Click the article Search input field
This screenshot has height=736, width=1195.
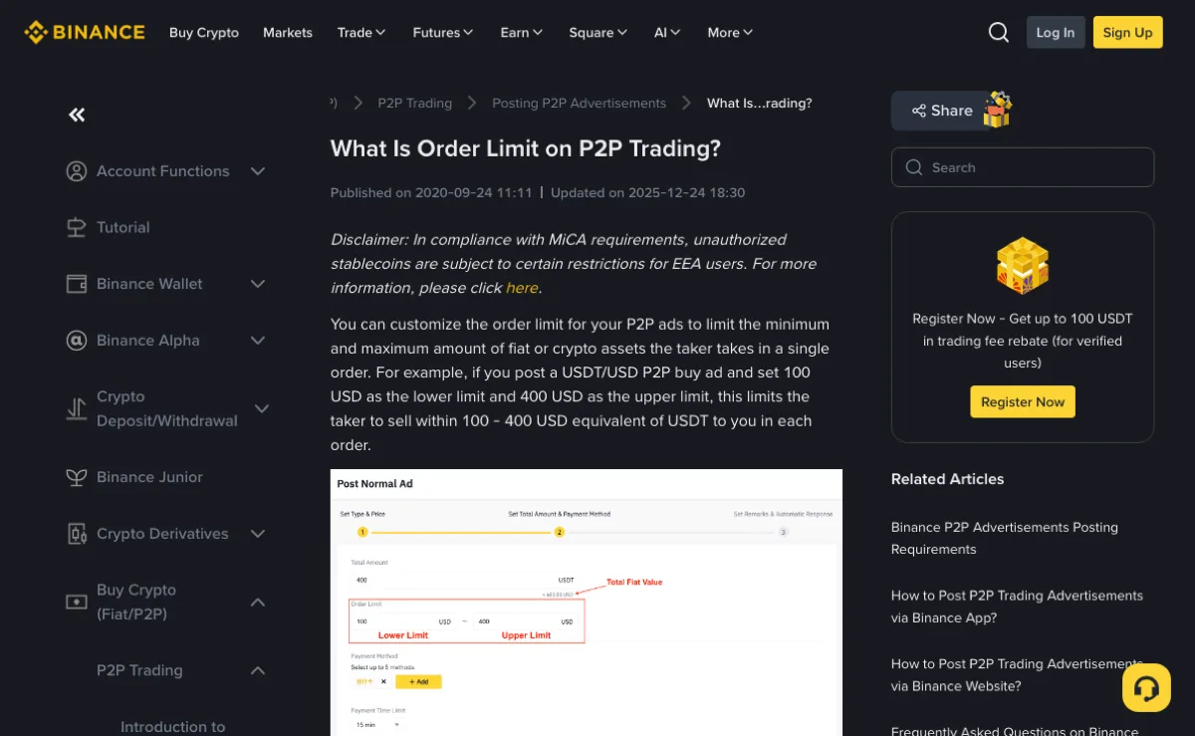1023,167
